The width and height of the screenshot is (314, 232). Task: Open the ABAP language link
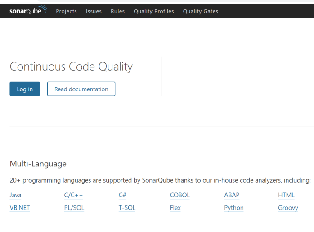232,195
